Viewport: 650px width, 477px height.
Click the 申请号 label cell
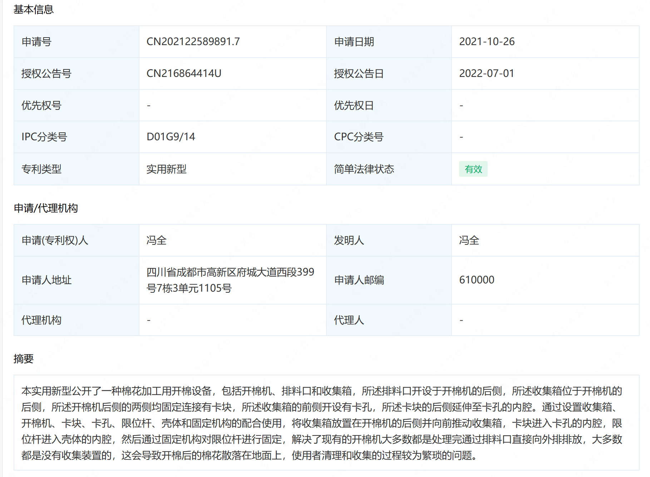tap(77, 42)
